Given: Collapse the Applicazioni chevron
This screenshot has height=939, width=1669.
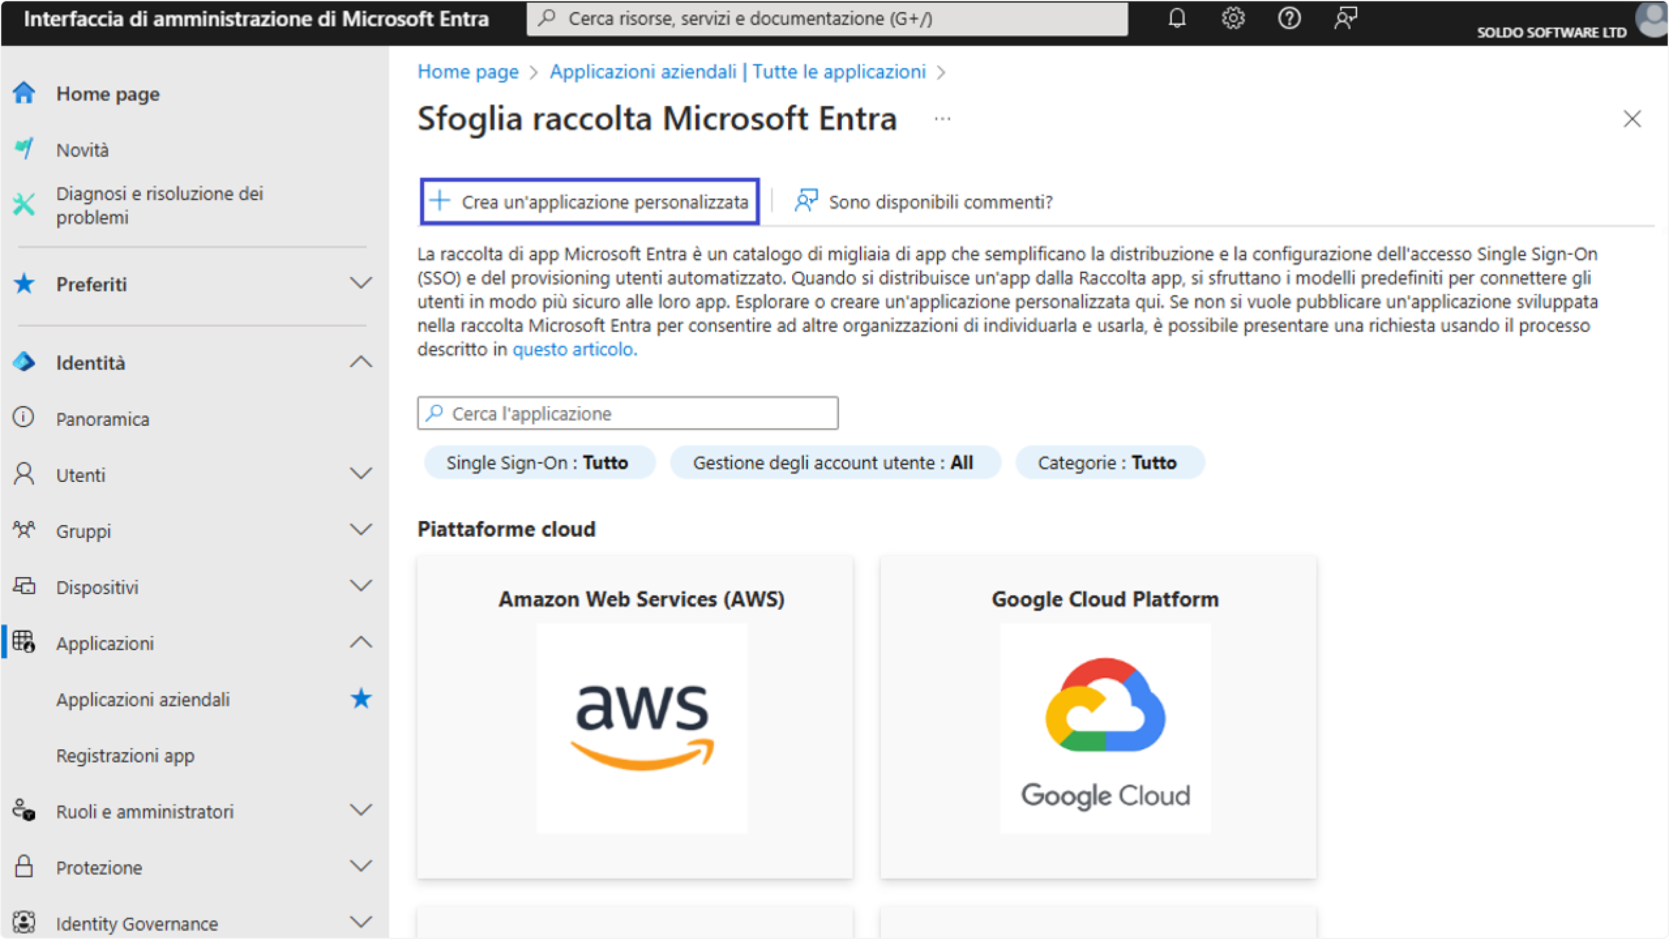Looking at the screenshot, I should (361, 642).
